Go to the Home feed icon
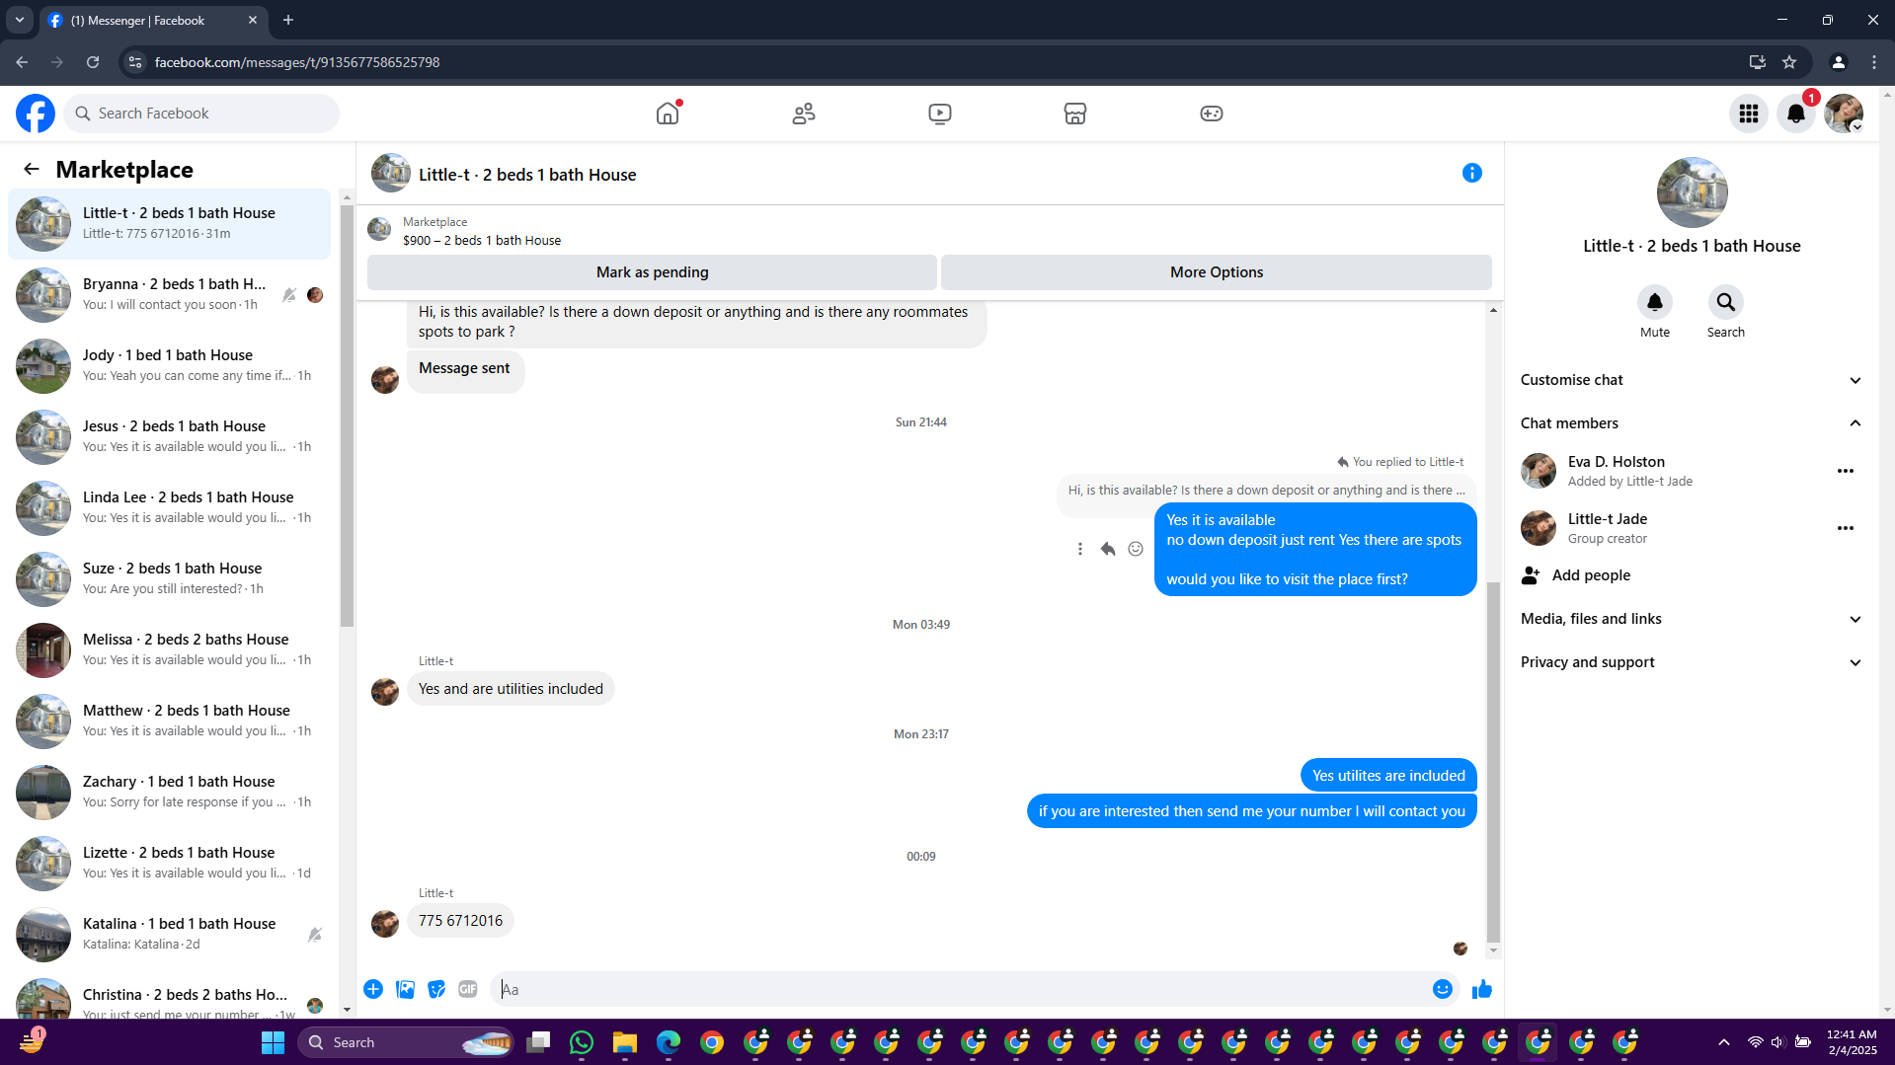Screen dimensions: 1895x1065 point(668,114)
